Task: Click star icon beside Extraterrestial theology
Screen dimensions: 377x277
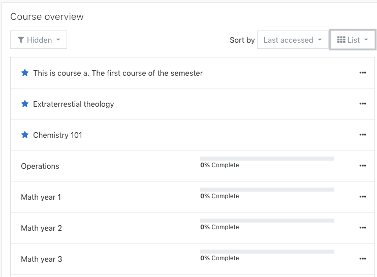Action: (x=25, y=104)
